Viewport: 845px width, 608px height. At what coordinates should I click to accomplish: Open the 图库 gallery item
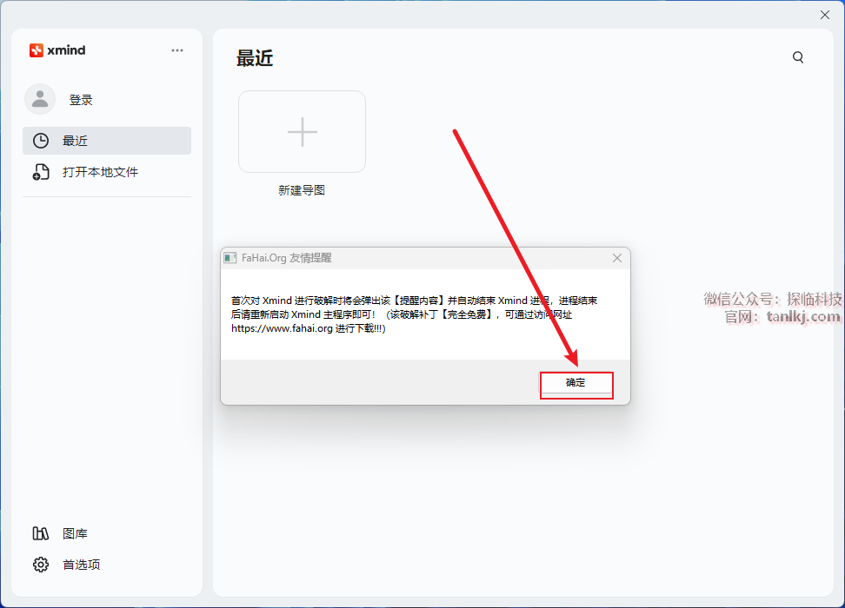point(75,533)
